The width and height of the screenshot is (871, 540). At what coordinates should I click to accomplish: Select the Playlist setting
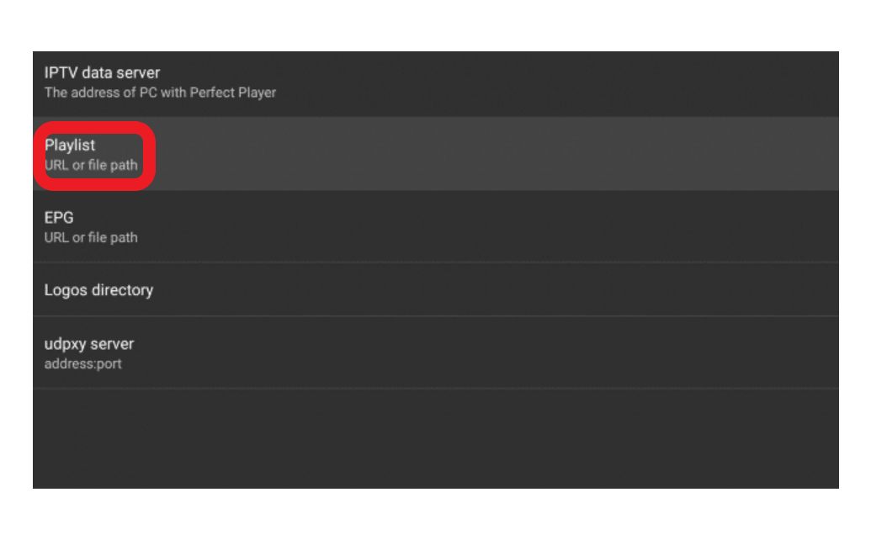tap(435, 154)
